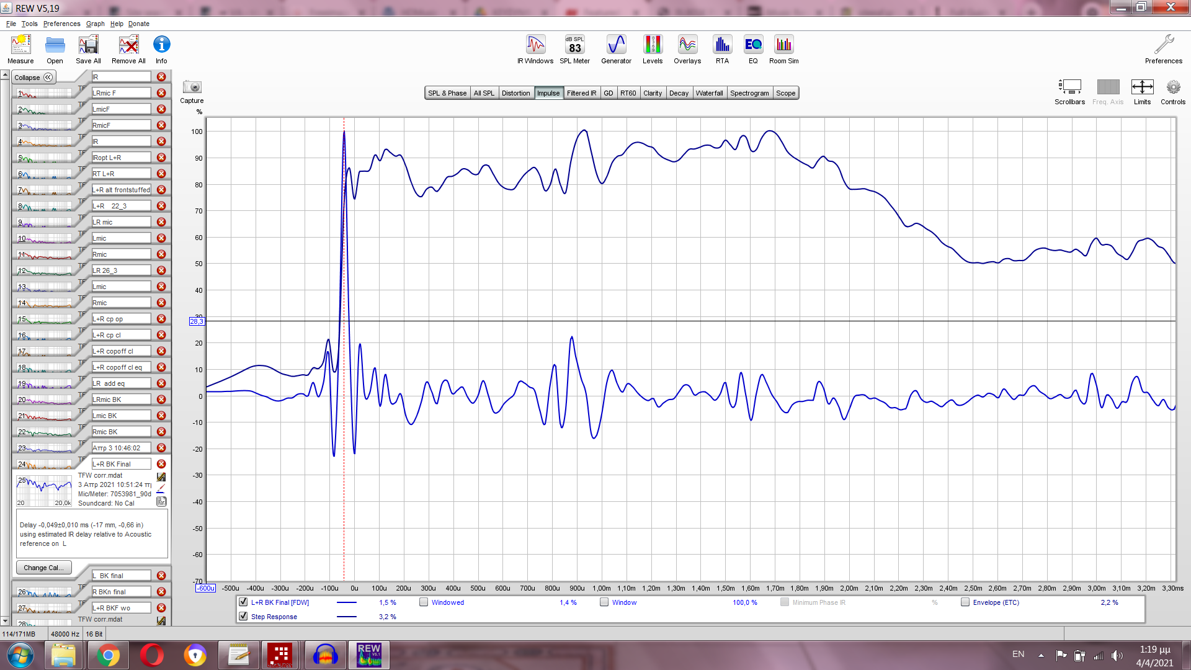
Task: Enable the Envelope (ETC) checkbox
Action: pyautogui.click(x=965, y=602)
